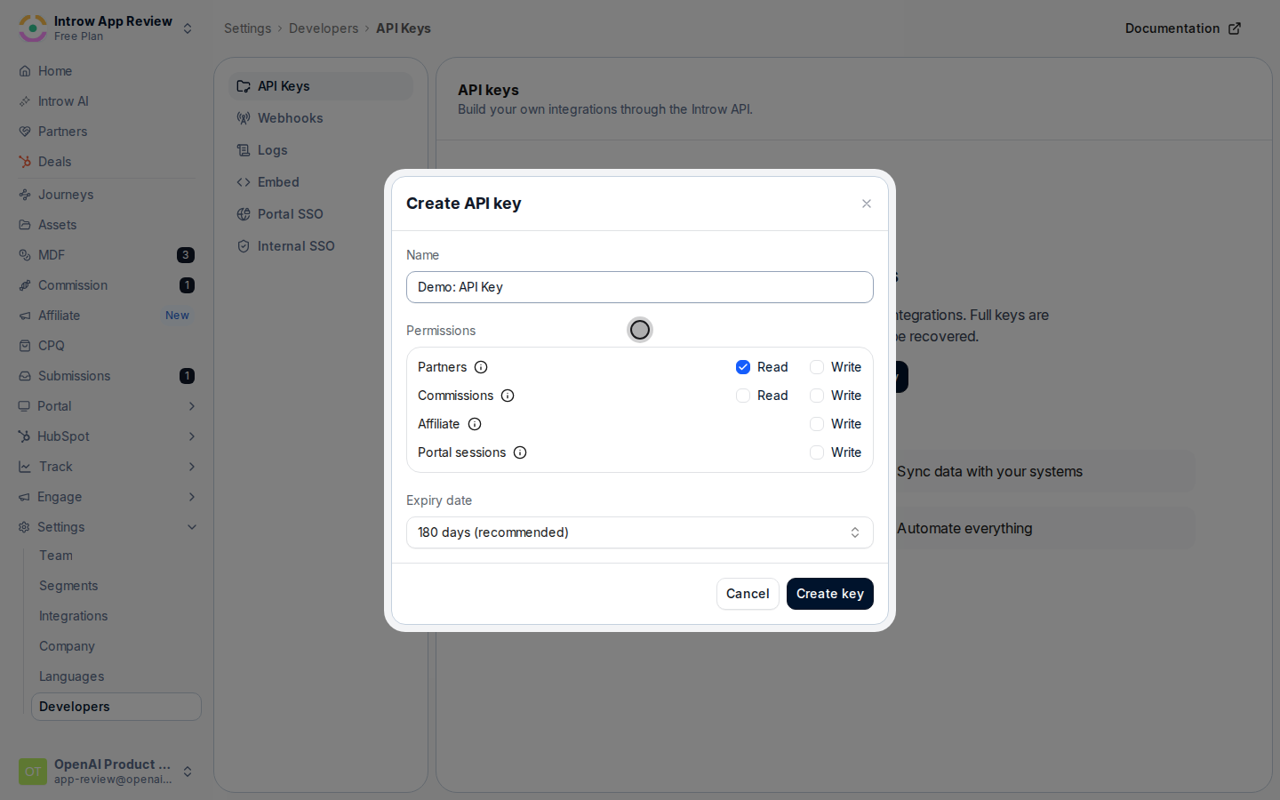Open the Integrations settings page

[73, 616]
